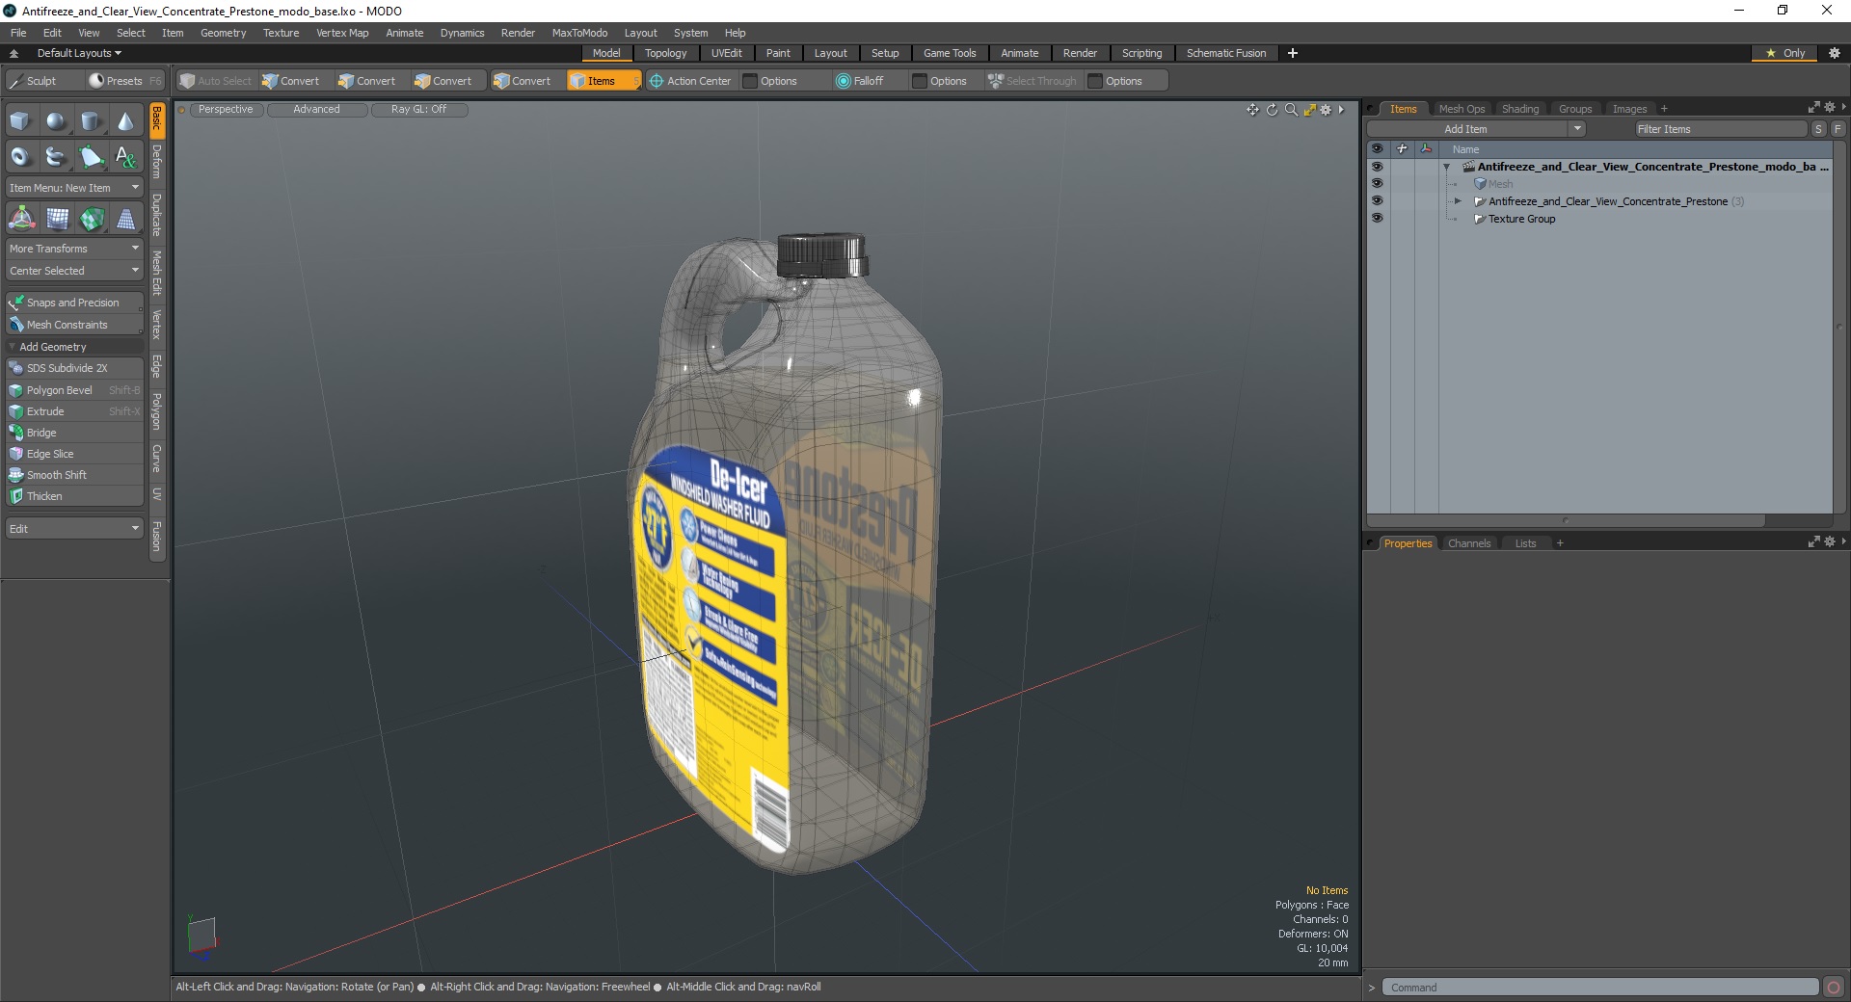Click the Ray GL: Off button

click(418, 110)
